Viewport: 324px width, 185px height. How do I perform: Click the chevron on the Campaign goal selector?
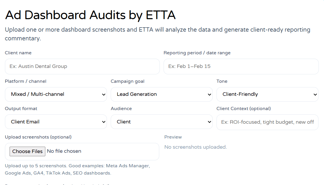(x=210, y=94)
